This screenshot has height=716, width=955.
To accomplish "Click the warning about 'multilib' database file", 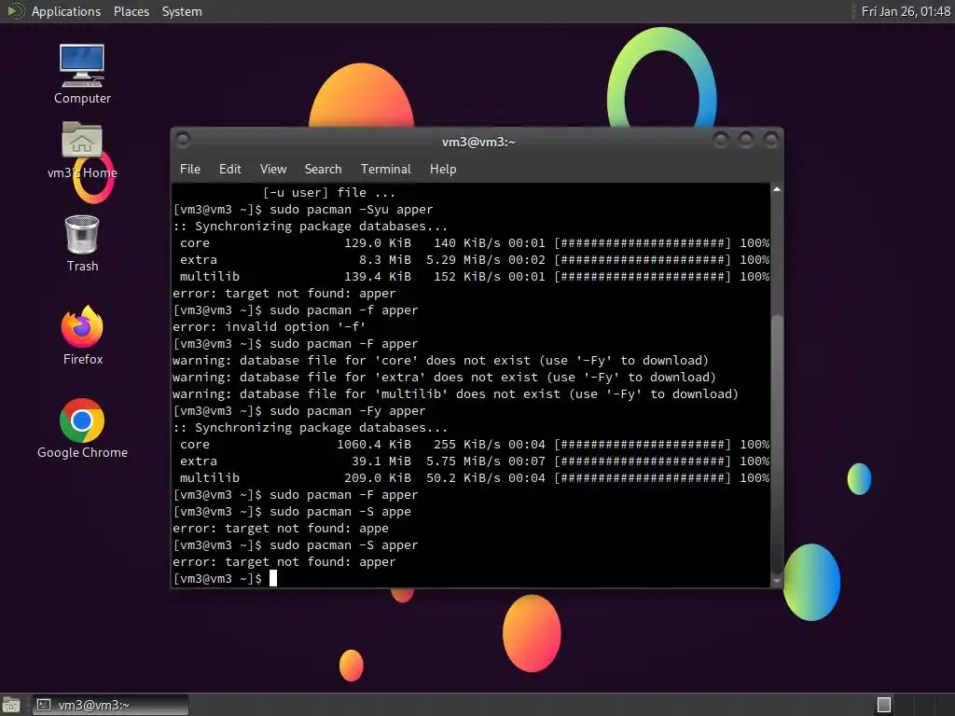I will [455, 394].
